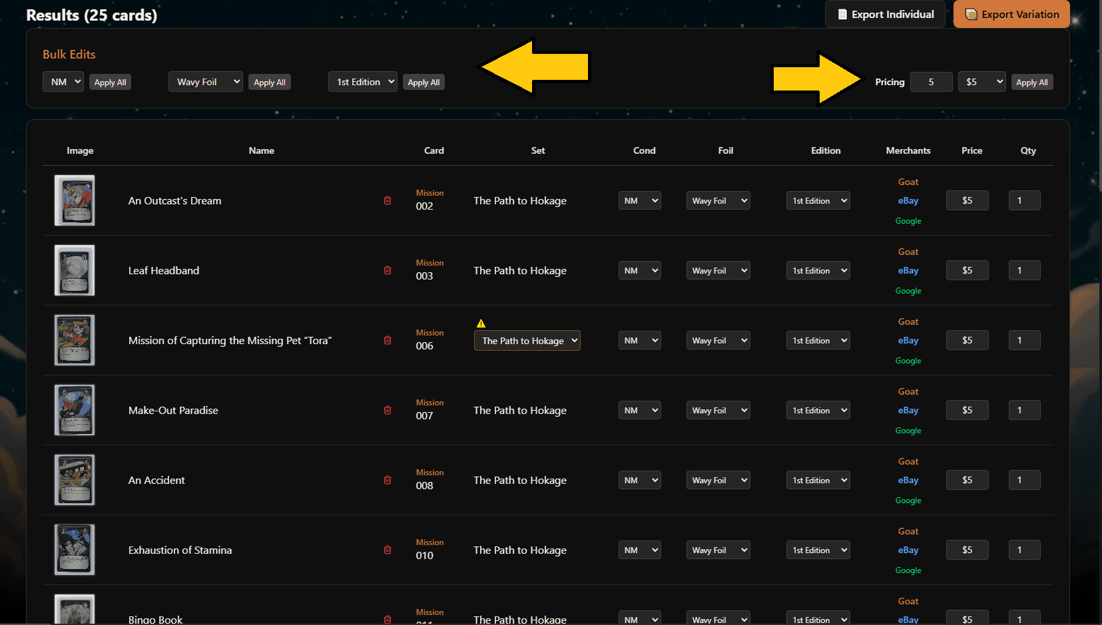Screen dimensions: 1102x625
Task: Open the bulk Pricing $5 dropdown
Action: pos(981,82)
